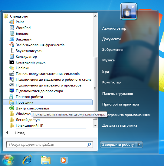Select Провідник text label
164x166 pixels.
25,103
